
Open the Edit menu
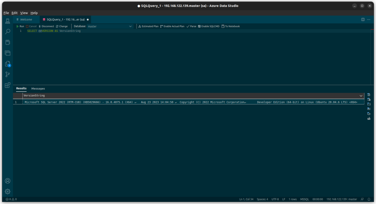pyautogui.click(x=14, y=13)
